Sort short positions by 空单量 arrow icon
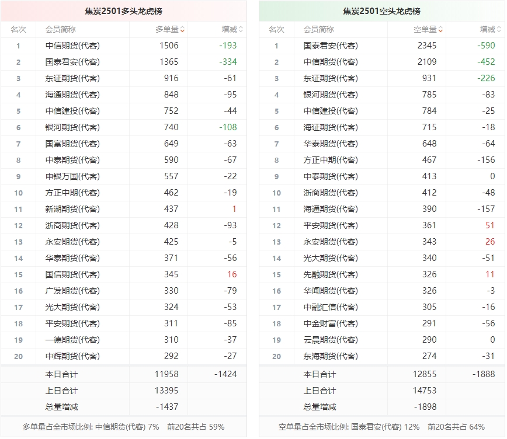507x439 pixels. tap(440, 29)
